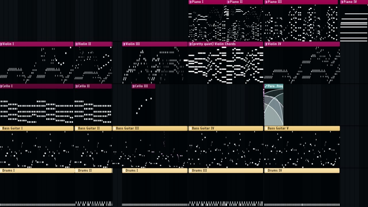Viewport: 368px width, 207px height.
Task: Click the Bass Guitar IV note preview
Action: click(x=226, y=149)
